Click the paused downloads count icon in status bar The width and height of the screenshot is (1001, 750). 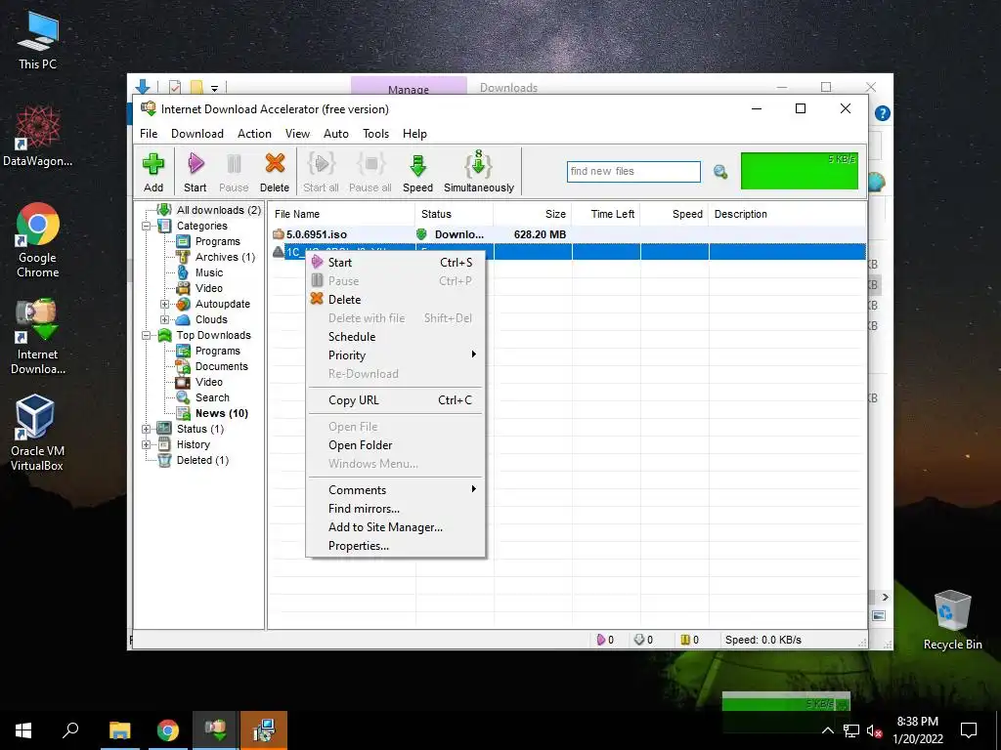(x=685, y=640)
